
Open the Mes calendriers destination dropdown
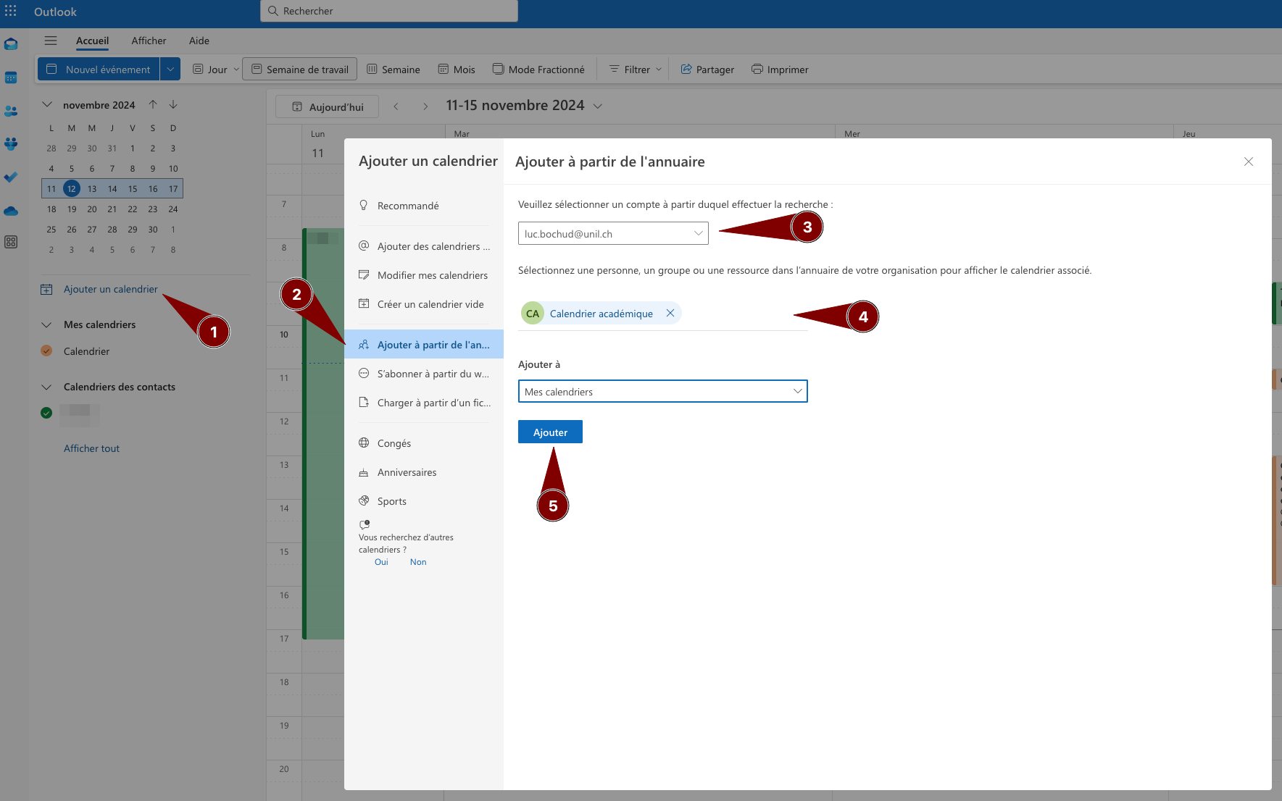(x=662, y=391)
